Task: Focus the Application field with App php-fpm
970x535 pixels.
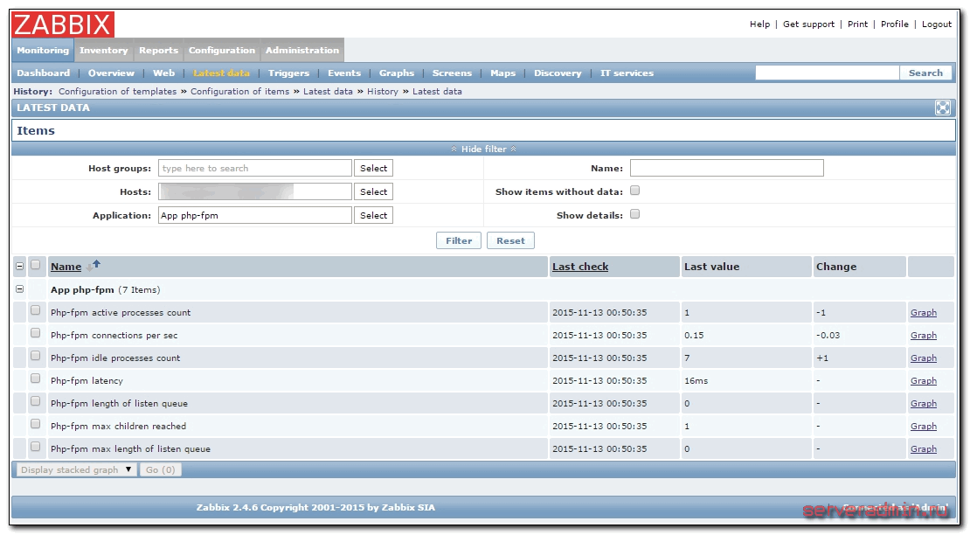Action: (255, 215)
